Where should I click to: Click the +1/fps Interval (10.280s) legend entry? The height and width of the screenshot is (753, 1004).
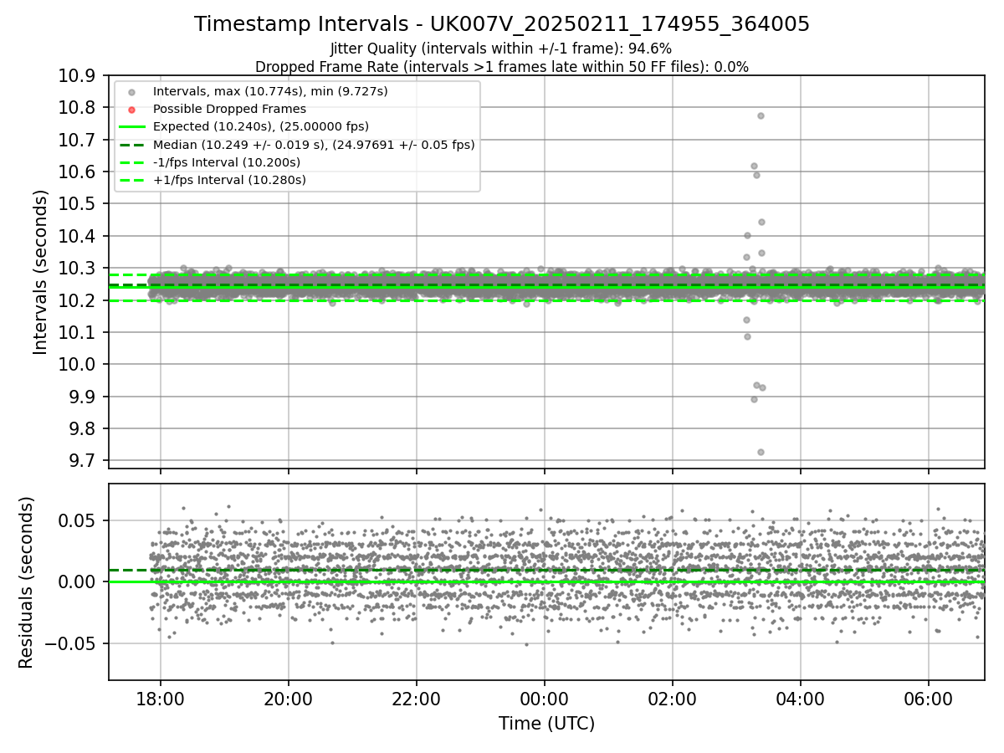click(x=229, y=180)
